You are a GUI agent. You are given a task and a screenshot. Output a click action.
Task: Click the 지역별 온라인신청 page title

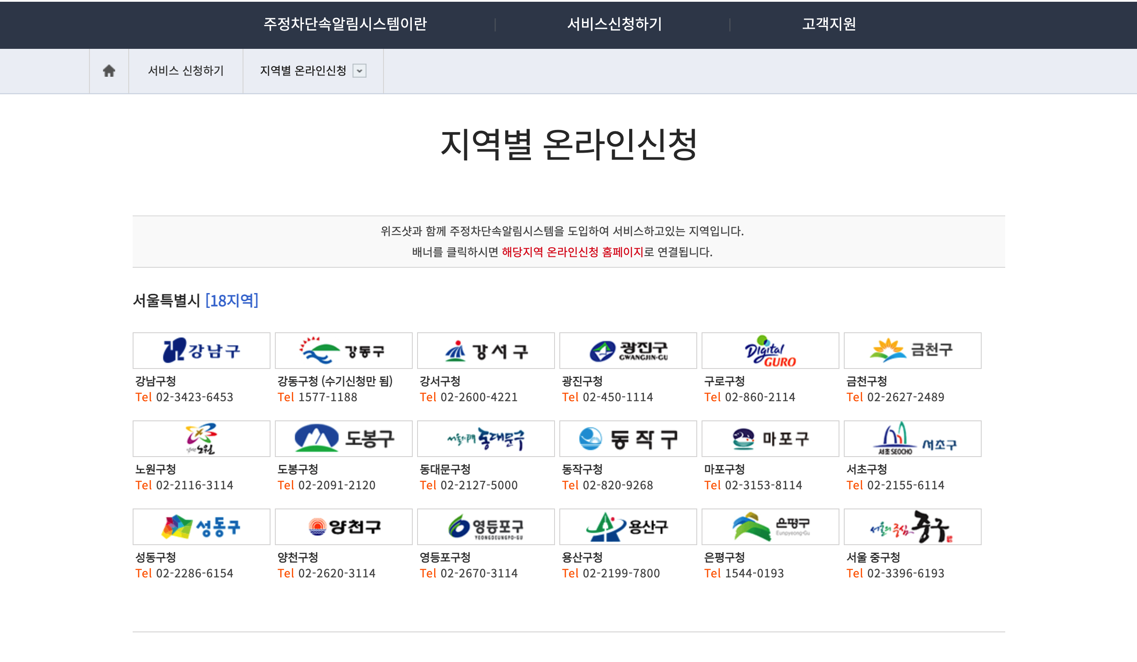point(568,144)
